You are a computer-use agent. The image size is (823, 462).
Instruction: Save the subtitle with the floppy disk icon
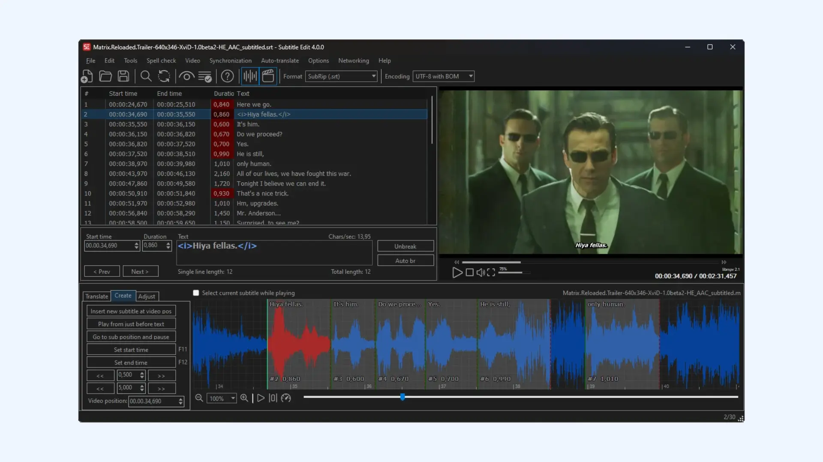coord(123,76)
